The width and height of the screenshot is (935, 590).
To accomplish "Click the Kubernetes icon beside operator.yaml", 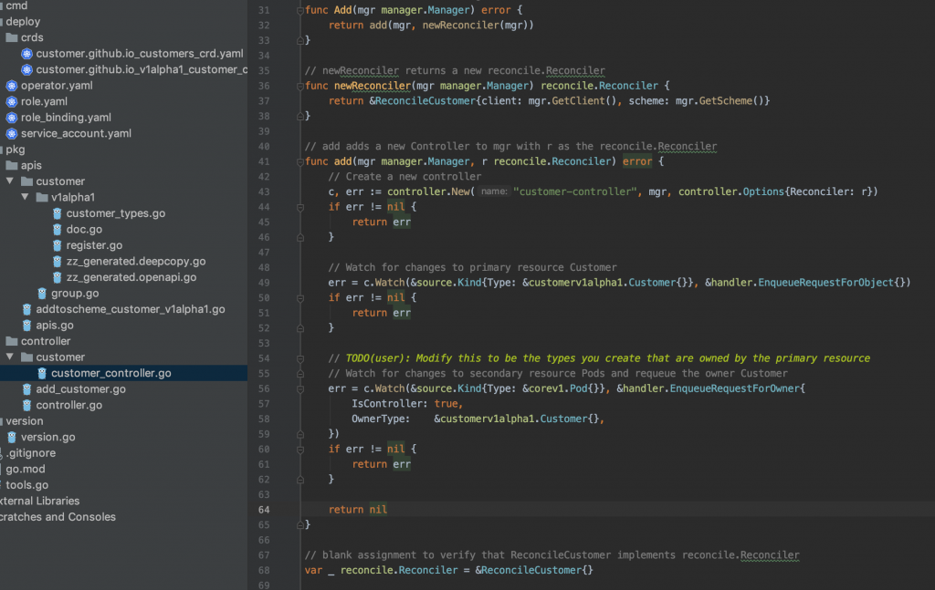I will tap(12, 86).
